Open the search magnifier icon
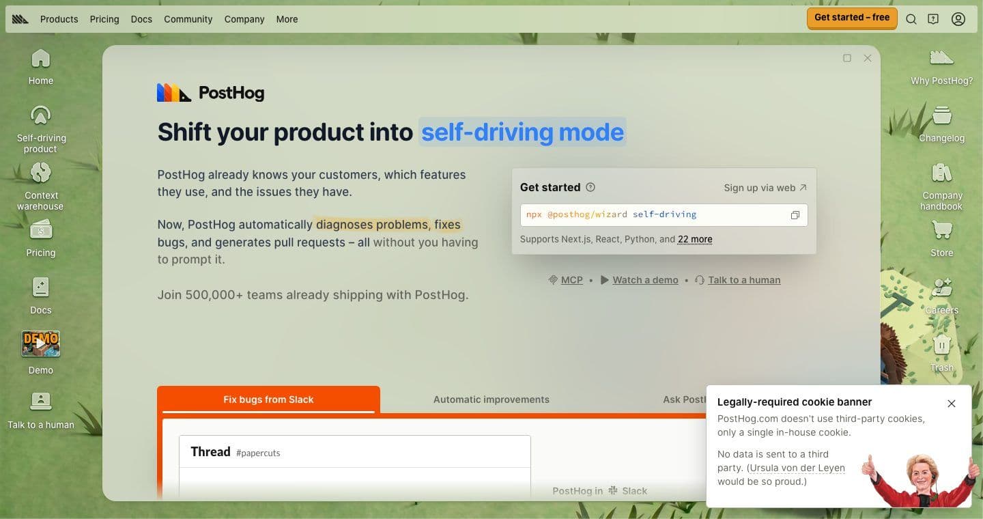The image size is (983, 519). coord(911,19)
